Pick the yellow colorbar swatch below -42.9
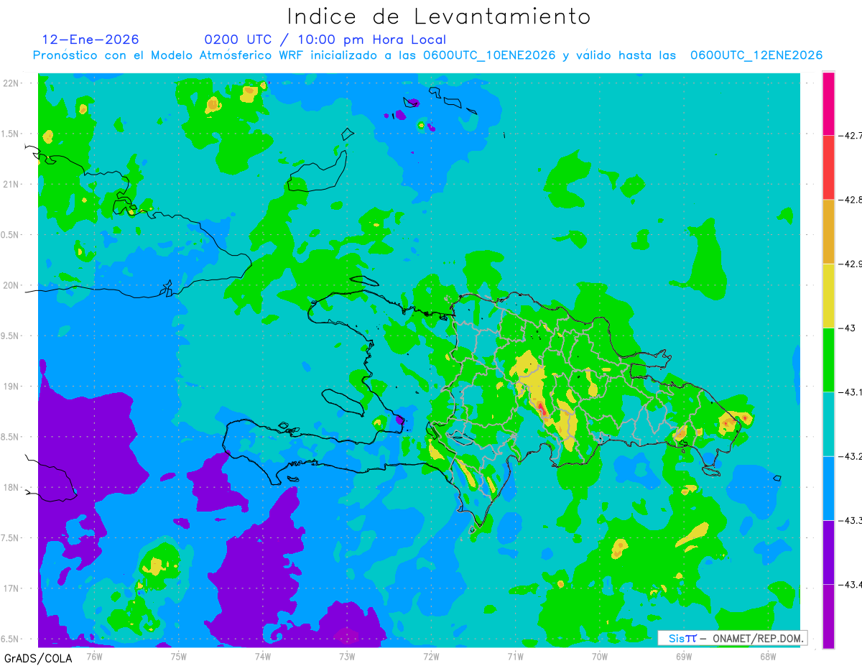This screenshot has width=862, height=666. tap(828, 295)
